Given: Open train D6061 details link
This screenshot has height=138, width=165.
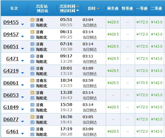Looking at the screenshot, I should click(11, 83).
